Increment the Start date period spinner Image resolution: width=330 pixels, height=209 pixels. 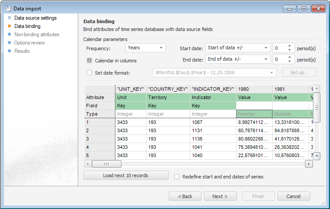[x=289, y=46]
